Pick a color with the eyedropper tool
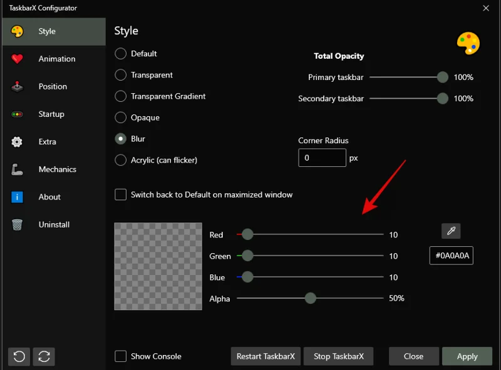The width and height of the screenshot is (501, 370). tap(451, 231)
